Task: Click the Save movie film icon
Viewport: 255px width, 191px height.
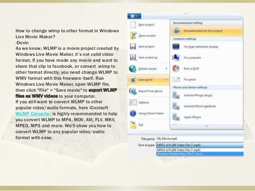Action: (x=133, y=80)
